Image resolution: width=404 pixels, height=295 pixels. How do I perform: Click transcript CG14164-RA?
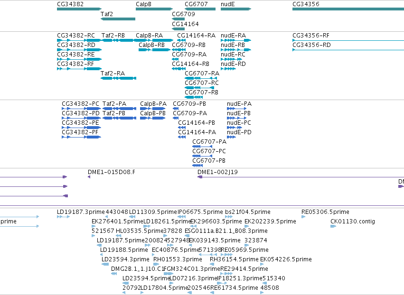pos(181,40)
